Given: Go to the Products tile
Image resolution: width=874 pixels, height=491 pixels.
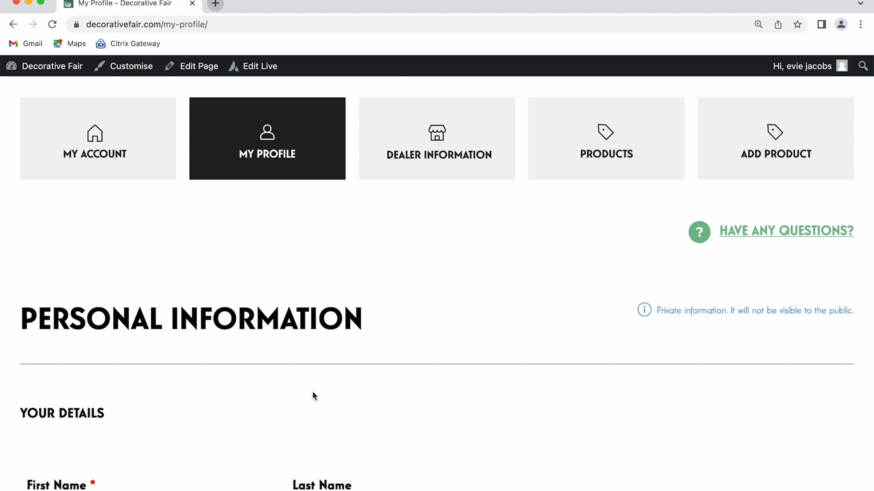Looking at the screenshot, I should click(606, 138).
